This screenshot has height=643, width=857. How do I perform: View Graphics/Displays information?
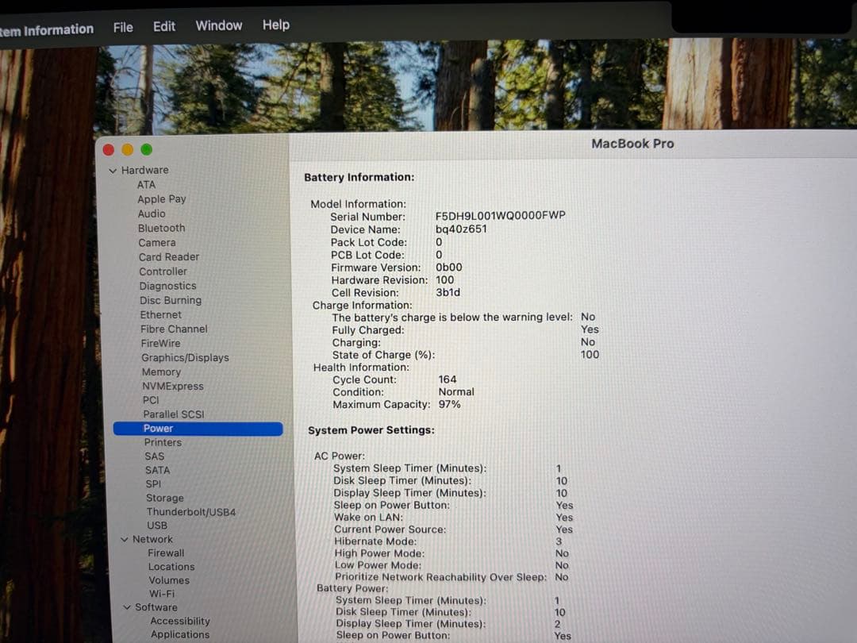183,357
